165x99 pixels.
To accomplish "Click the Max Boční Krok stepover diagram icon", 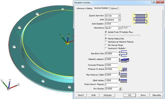I will [123, 53].
